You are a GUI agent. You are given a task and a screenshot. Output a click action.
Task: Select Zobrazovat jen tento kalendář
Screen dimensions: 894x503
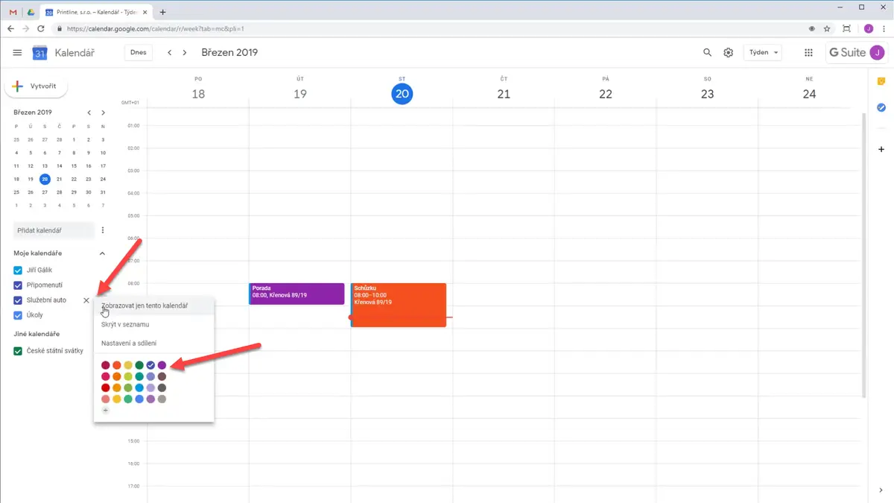154,306
